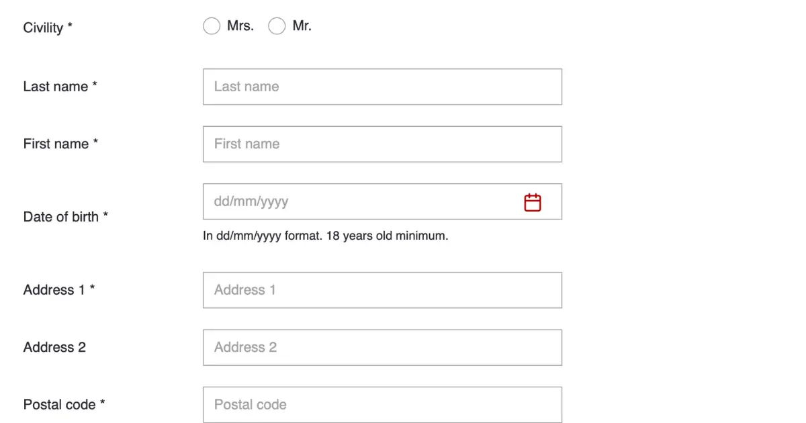806x423 pixels.
Task: Click the First name field label
Action: coord(60,144)
